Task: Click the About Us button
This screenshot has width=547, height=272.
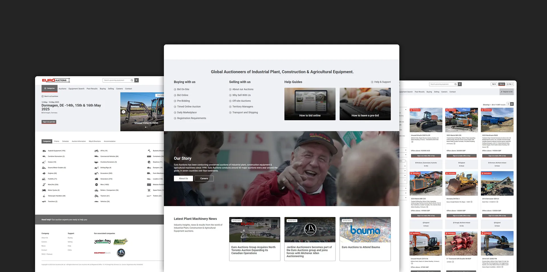Action: [x=184, y=179]
